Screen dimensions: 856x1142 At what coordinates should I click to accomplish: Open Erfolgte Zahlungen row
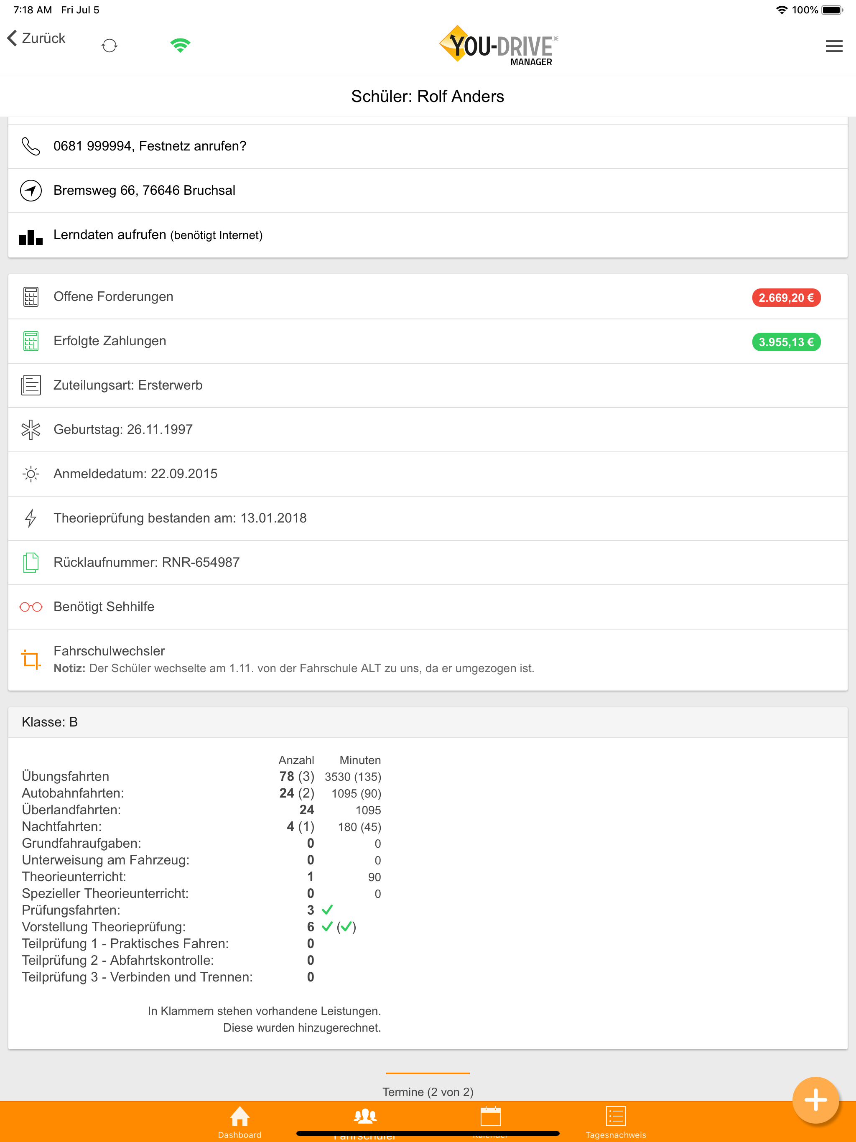[x=428, y=341]
